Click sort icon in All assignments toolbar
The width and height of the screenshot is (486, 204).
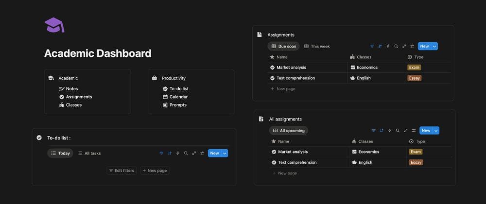(x=382, y=131)
